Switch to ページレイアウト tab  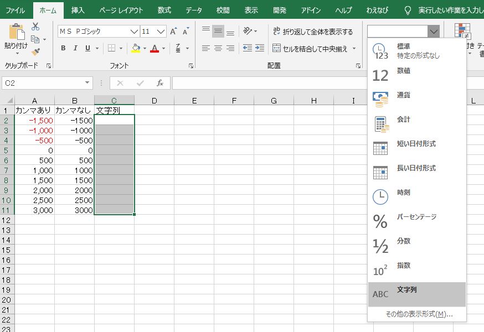(x=121, y=11)
